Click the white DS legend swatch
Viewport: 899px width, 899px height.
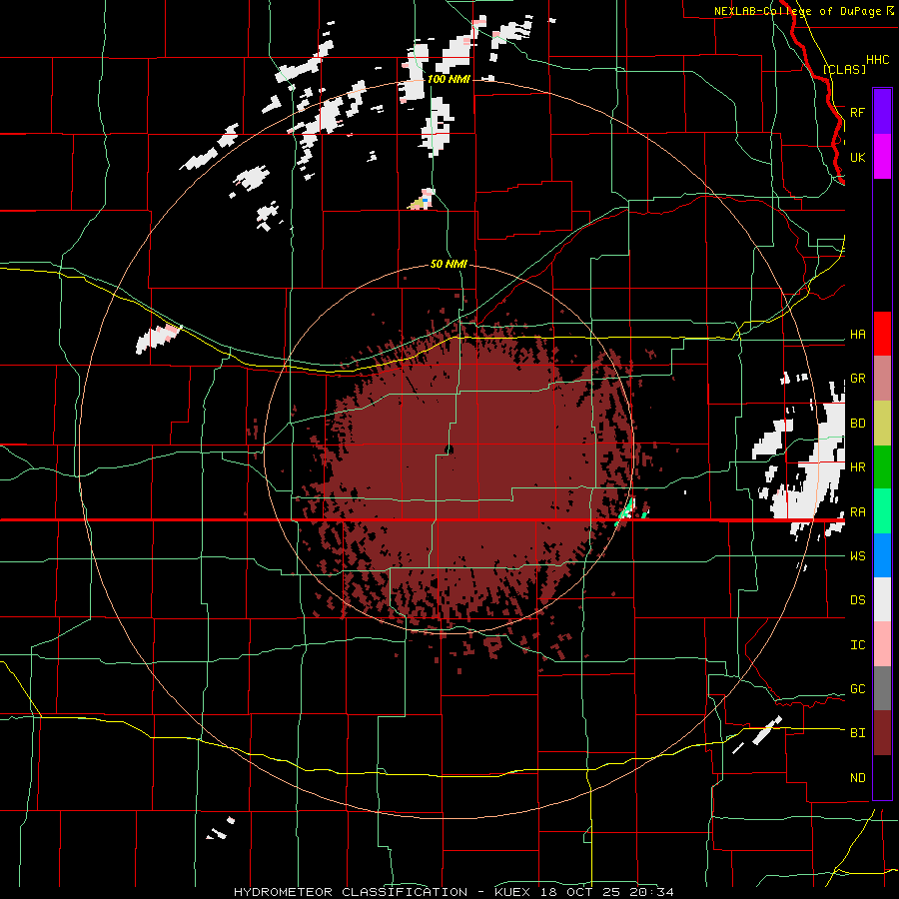882,599
